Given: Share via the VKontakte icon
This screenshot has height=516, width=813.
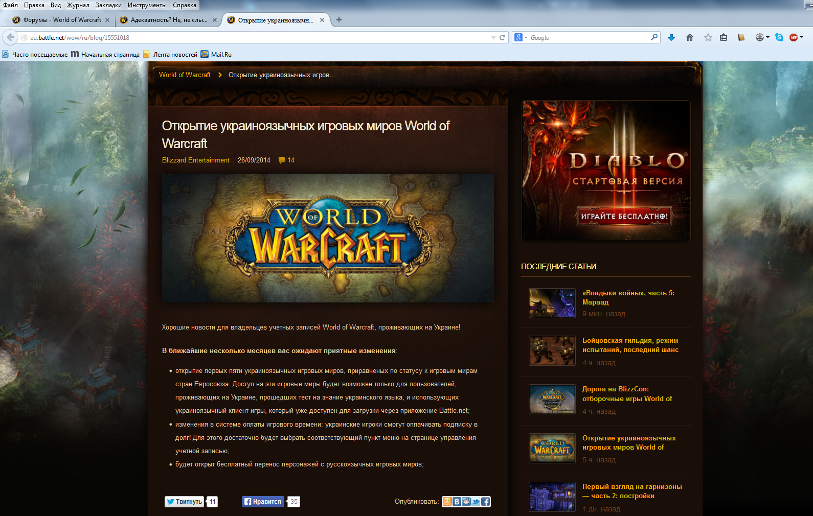Looking at the screenshot, I should click(x=457, y=502).
